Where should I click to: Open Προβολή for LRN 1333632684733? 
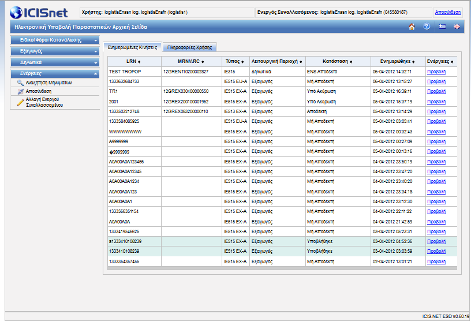(x=436, y=82)
